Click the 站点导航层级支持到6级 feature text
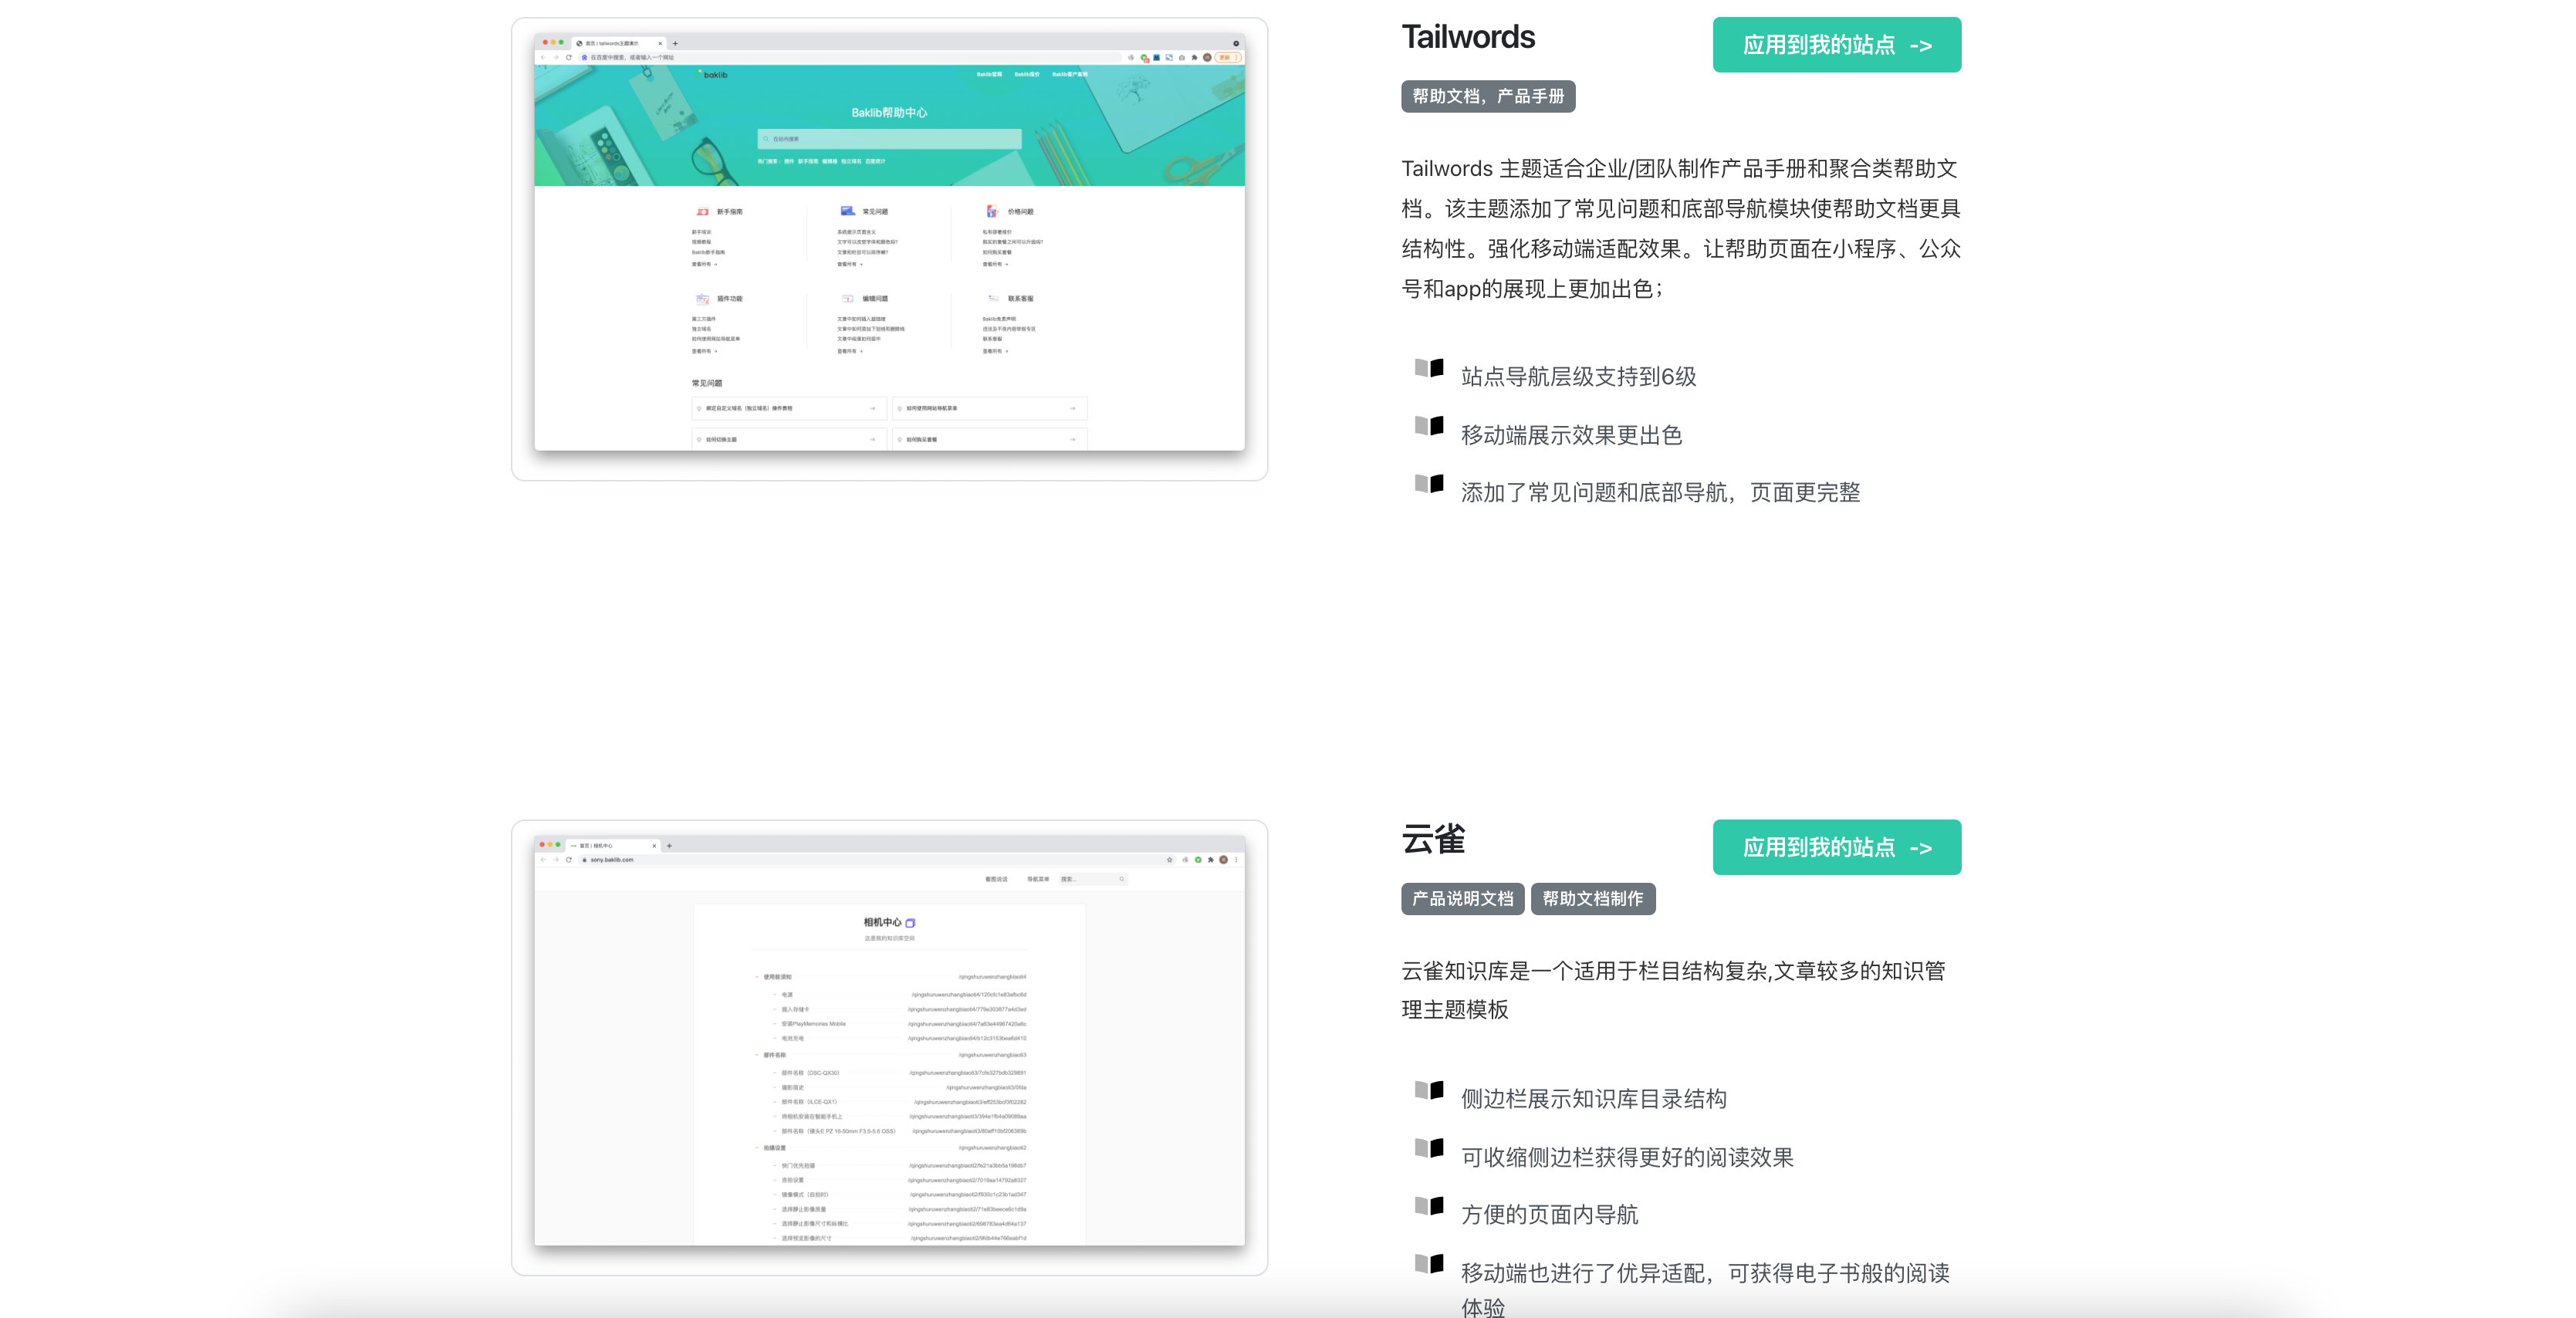Screen dimensions: 2576x1318 pyautogui.click(x=1578, y=377)
